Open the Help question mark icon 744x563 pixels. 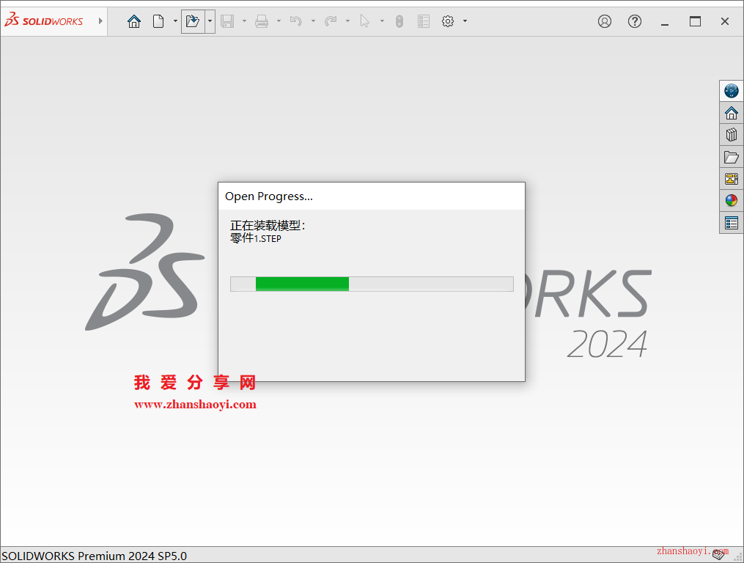[634, 21]
